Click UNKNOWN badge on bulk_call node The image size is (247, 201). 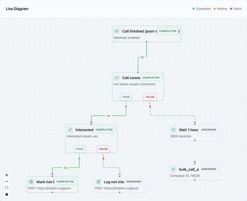209,169
